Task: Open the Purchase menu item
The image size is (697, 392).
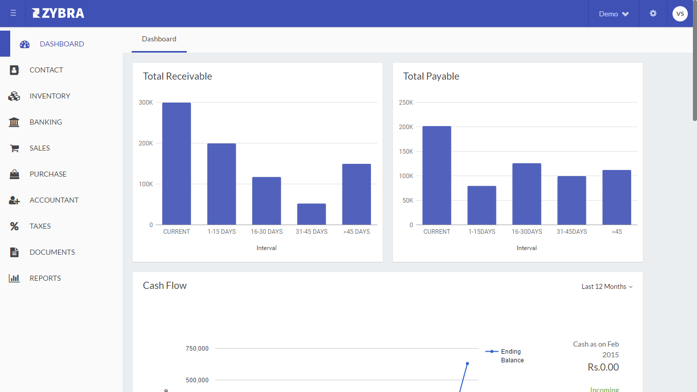Action: coord(48,174)
